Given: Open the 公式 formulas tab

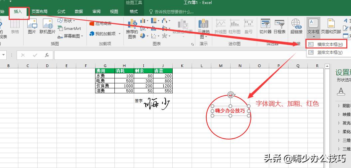Looking at the screenshot, I should click(61, 12).
